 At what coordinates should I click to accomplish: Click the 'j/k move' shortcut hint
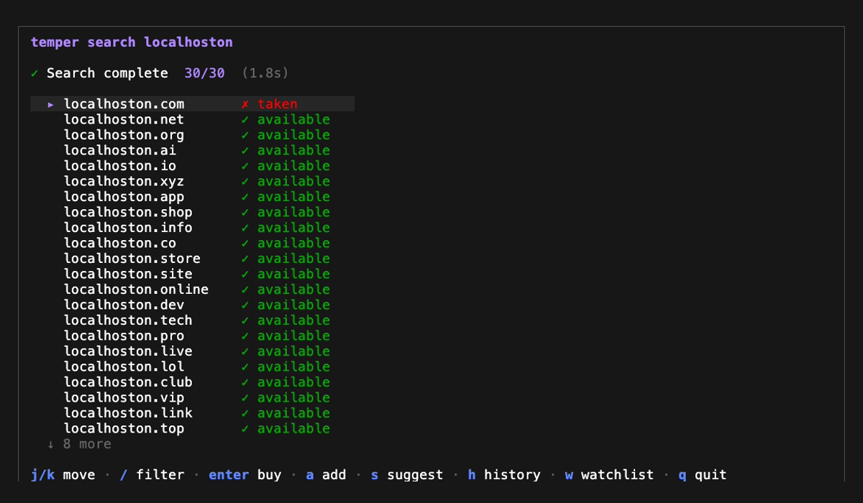[63, 475]
